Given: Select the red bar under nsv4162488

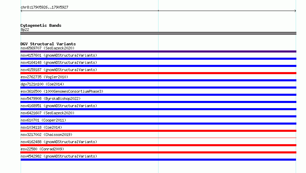Looking at the screenshot, I should point(158,145).
